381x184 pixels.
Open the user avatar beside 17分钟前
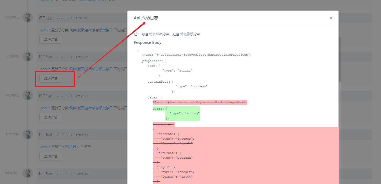[x=28, y=56]
